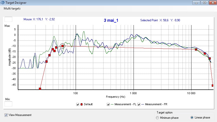
Task: Toggle the Measurement - FR checkbox
Action: (139, 104)
